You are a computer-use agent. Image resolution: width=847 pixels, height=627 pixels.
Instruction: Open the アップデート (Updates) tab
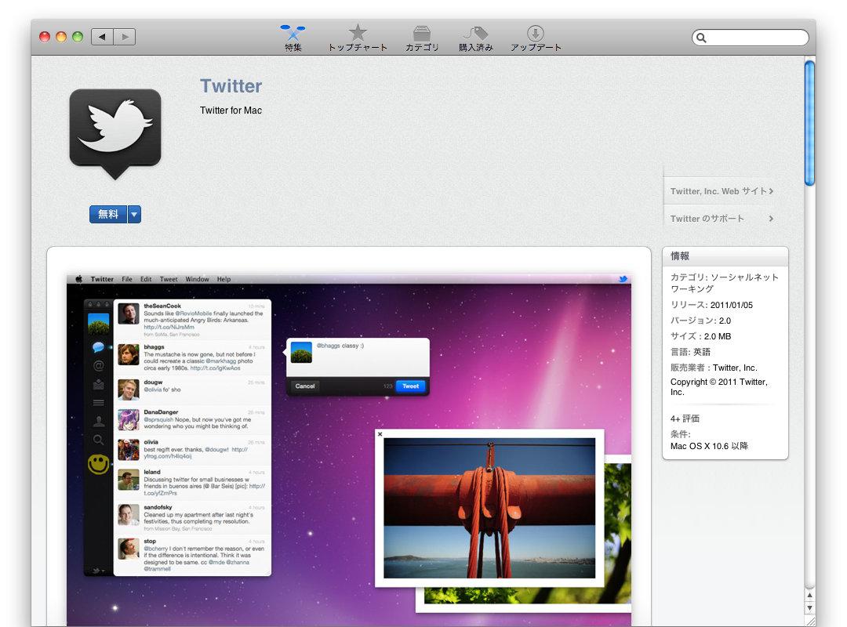tap(536, 38)
